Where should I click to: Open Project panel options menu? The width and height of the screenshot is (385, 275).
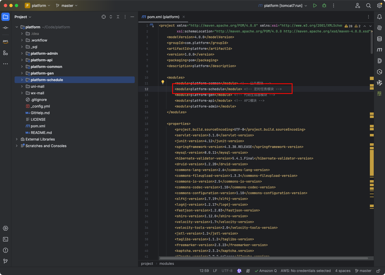click(x=125, y=17)
